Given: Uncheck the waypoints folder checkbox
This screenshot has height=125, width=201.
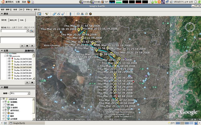Looking at the screenshot, I should [8, 56].
